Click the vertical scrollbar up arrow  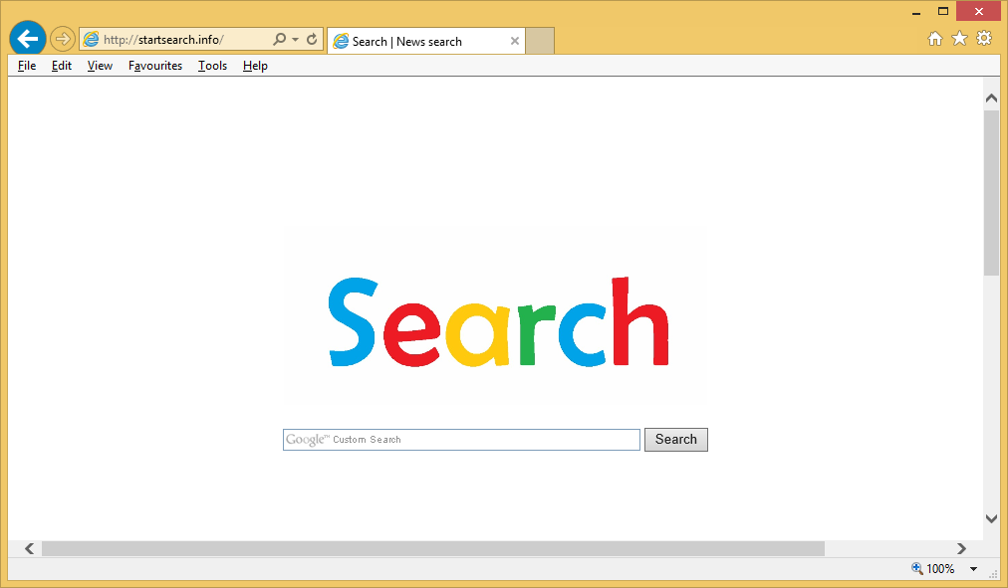click(991, 98)
